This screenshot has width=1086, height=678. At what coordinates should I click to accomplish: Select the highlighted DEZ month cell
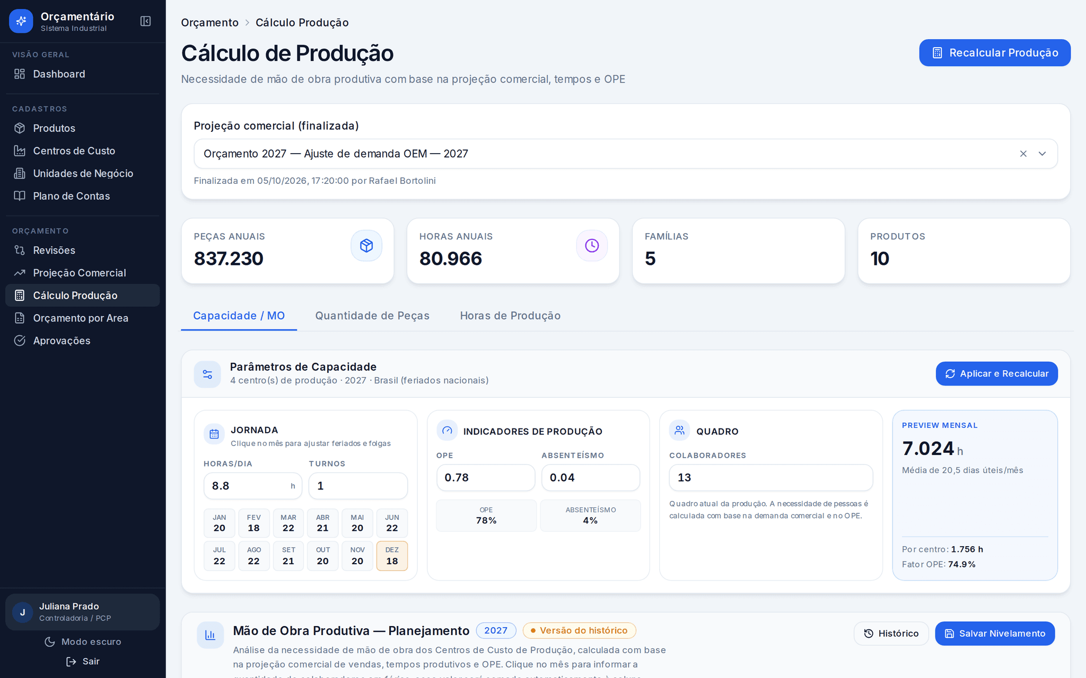coord(392,556)
